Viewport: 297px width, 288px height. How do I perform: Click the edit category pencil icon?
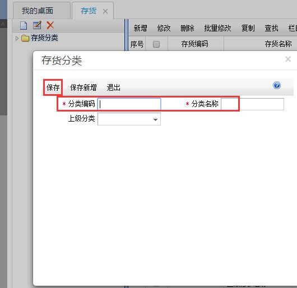37,25
